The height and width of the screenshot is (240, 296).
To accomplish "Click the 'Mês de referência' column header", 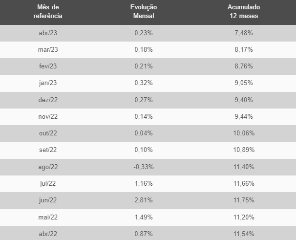I will pyautogui.click(x=48, y=12).
